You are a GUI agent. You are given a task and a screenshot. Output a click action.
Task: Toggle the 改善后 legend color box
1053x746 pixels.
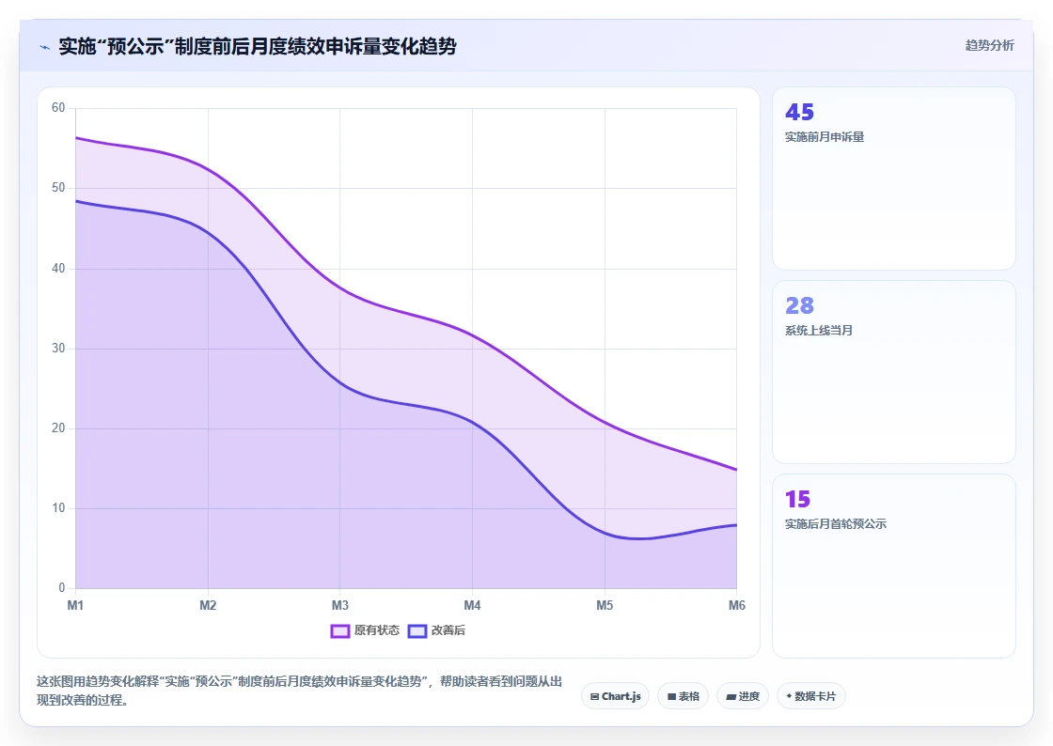(417, 630)
